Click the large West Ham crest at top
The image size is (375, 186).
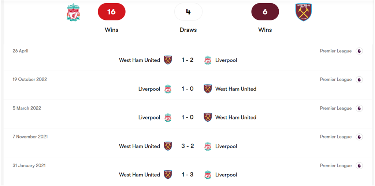pyautogui.click(x=303, y=12)
